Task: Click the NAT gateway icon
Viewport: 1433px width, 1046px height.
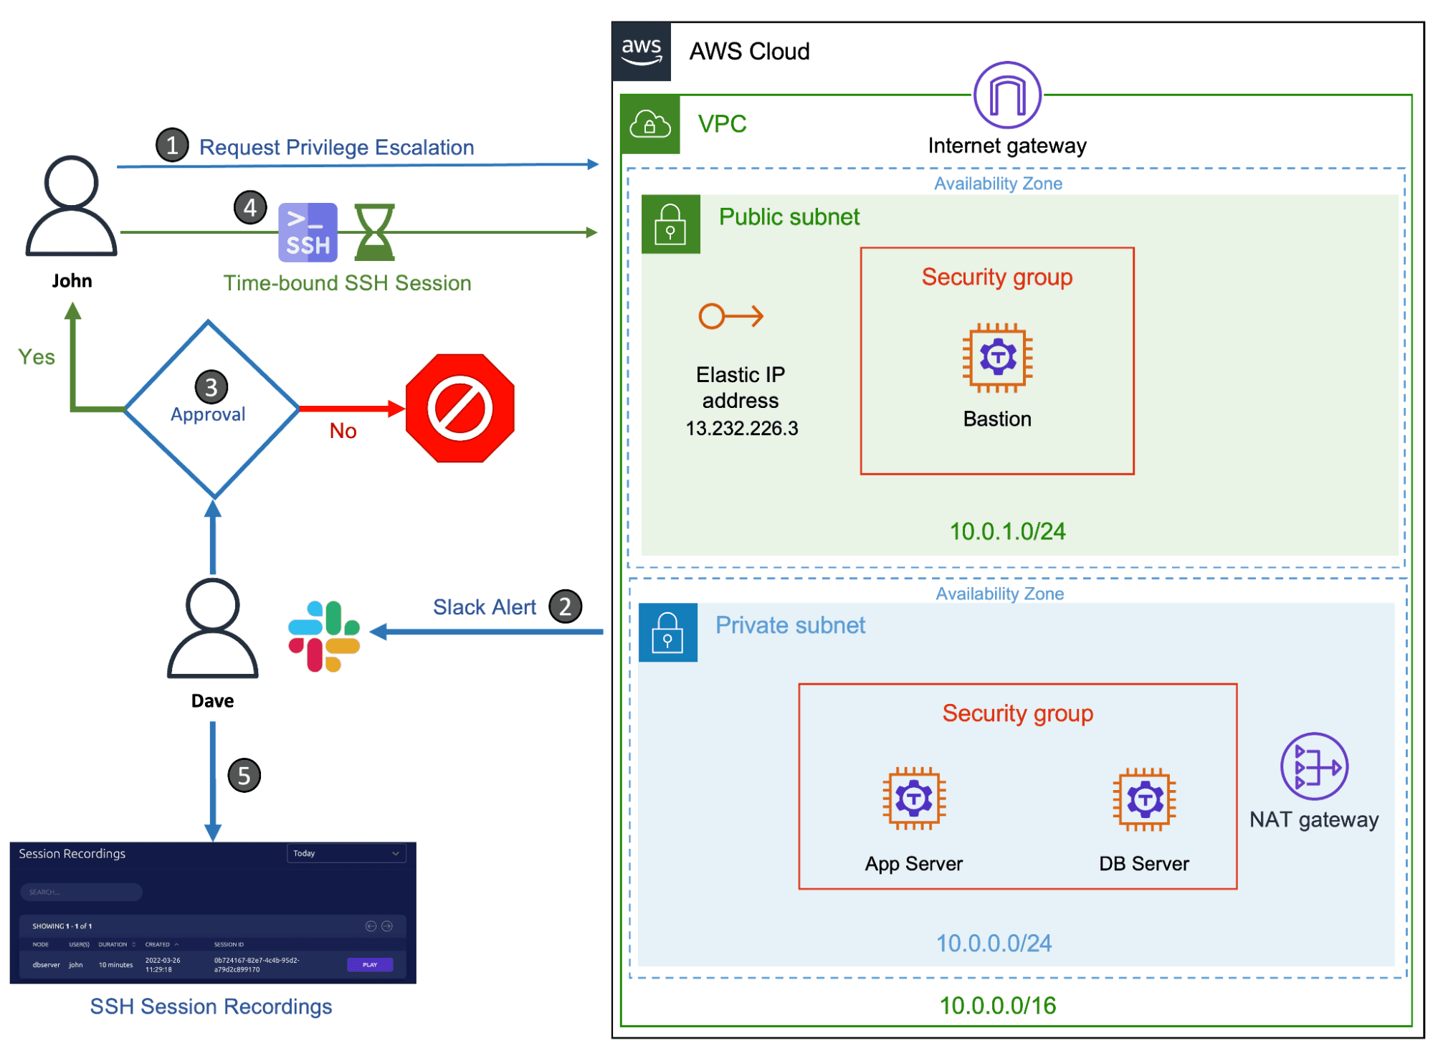Action: [1313, 766]
